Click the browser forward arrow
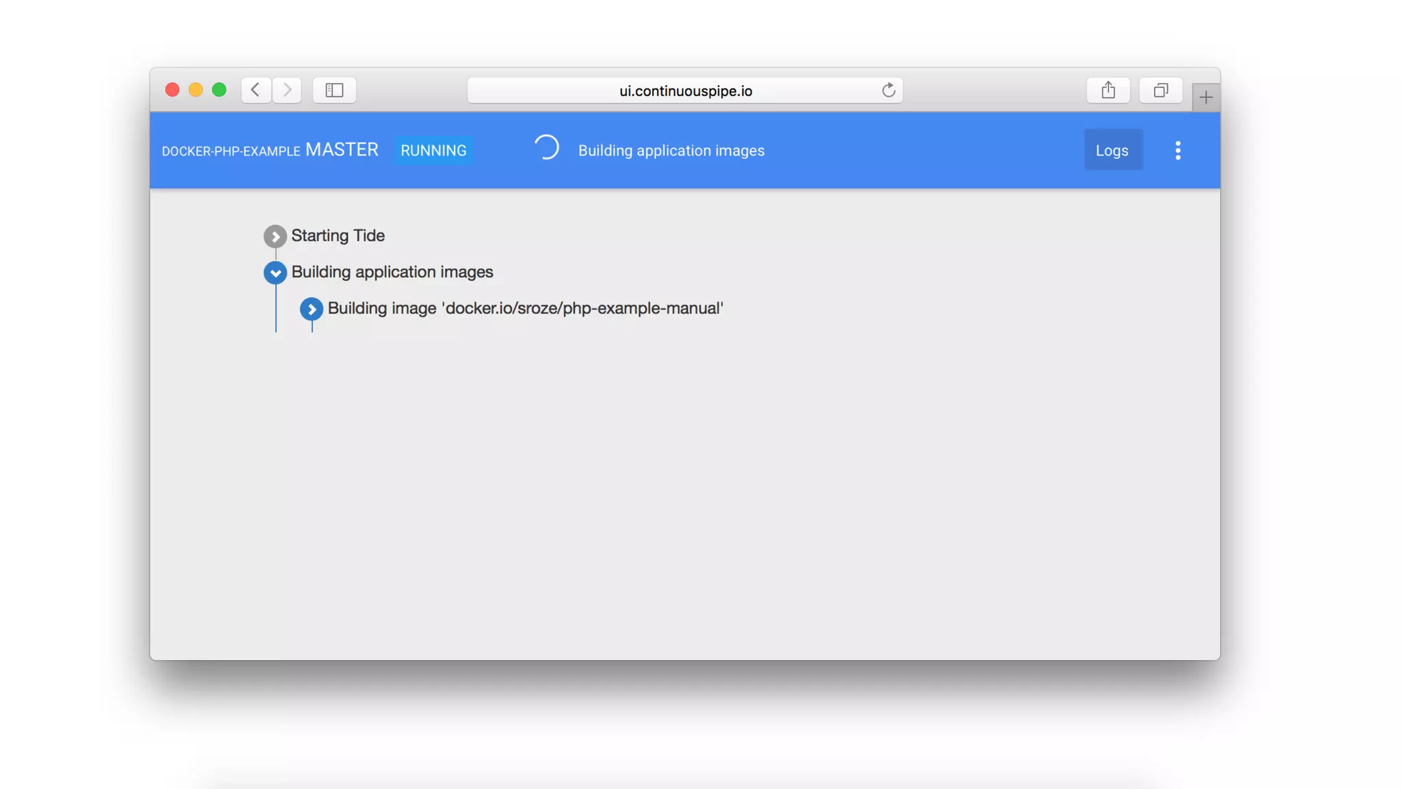Screen dimensions: 1402x789 click(287, 90)
